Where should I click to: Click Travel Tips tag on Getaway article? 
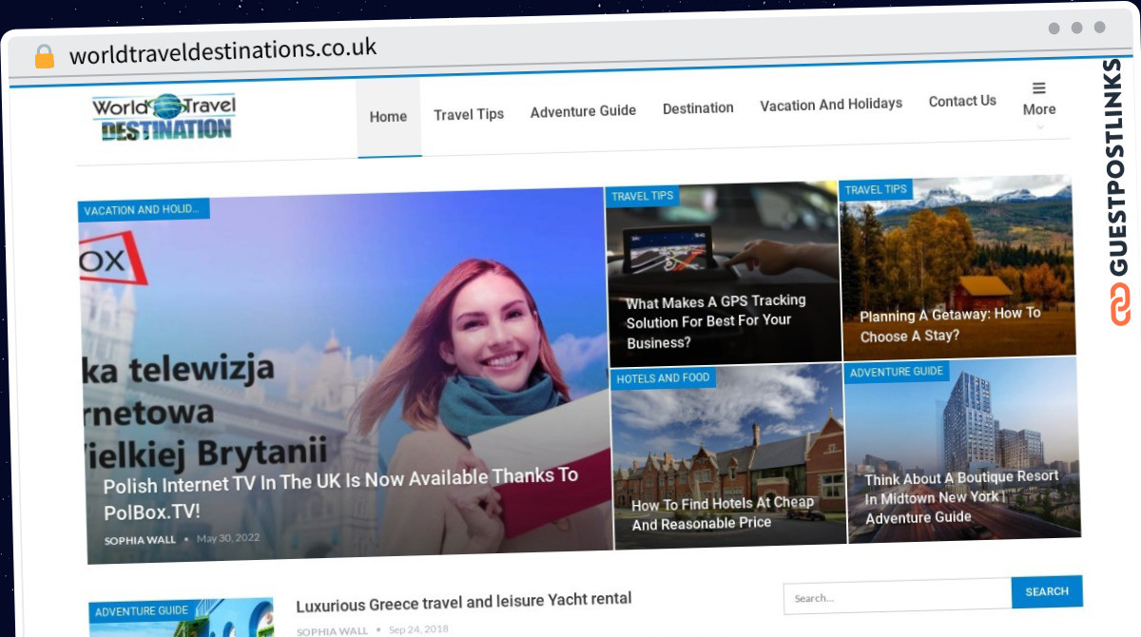click(x=876, y=189)
